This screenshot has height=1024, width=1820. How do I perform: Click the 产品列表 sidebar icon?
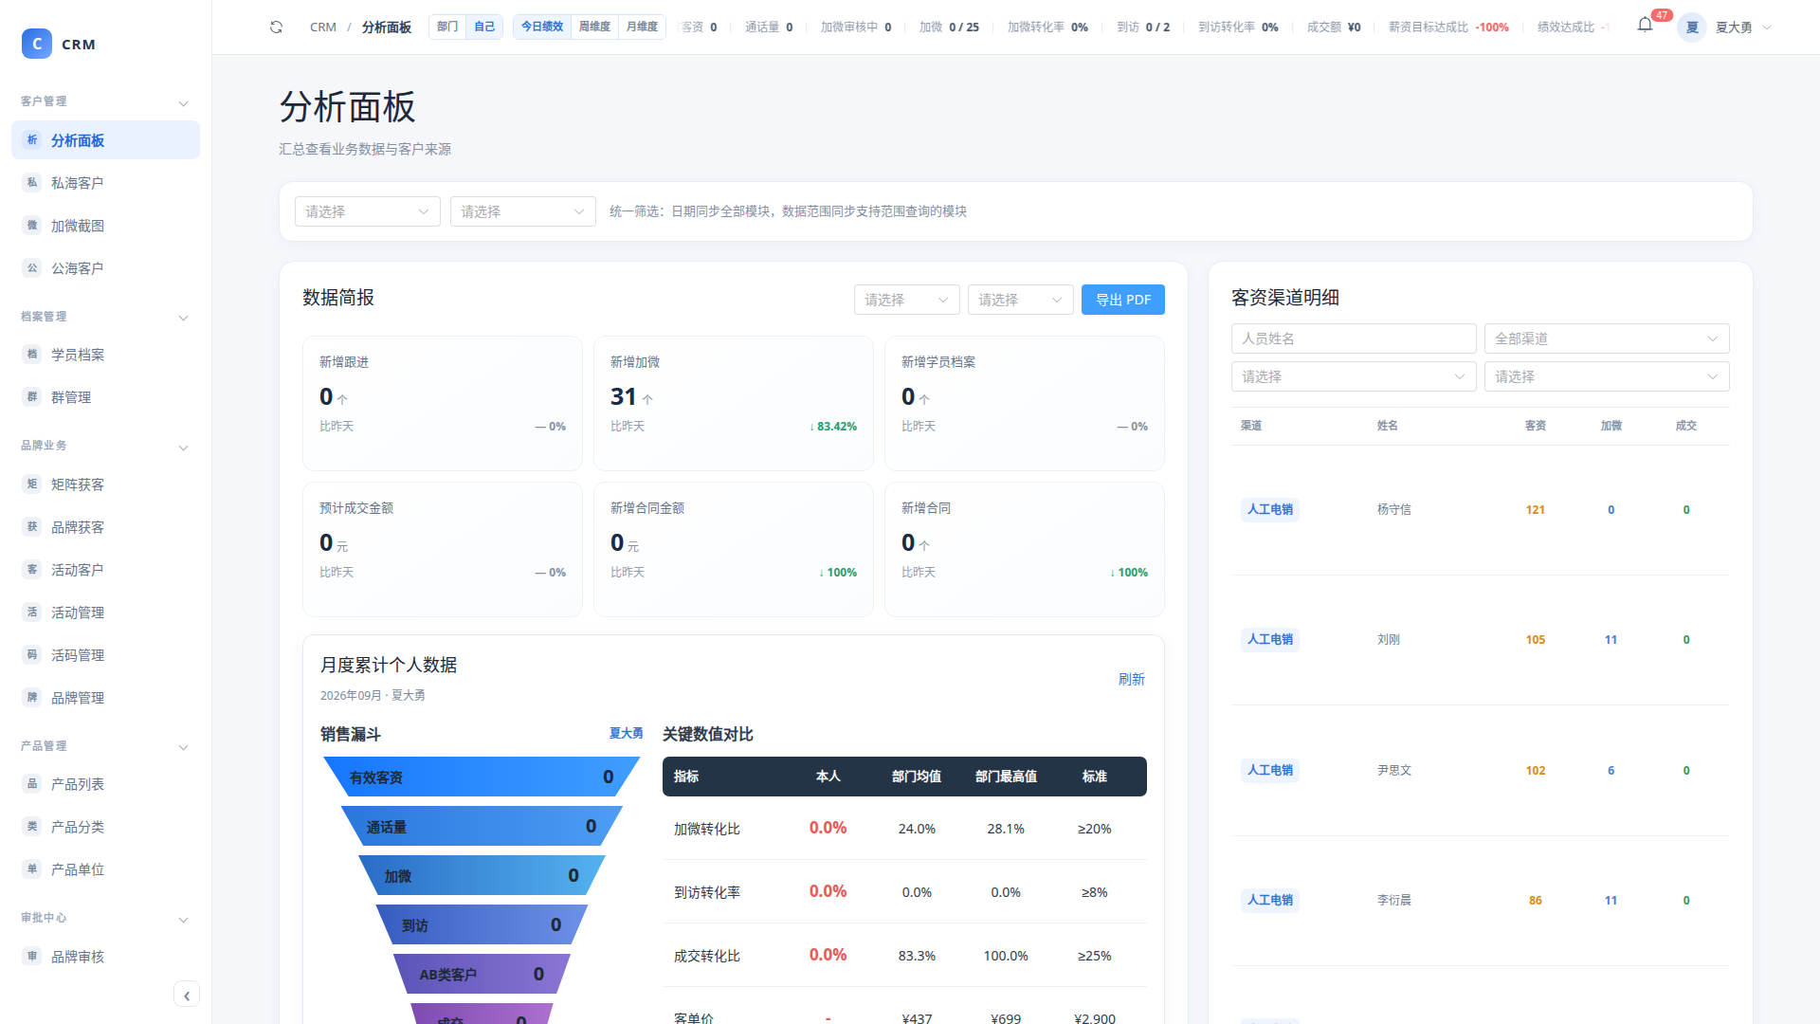[32, 784]
